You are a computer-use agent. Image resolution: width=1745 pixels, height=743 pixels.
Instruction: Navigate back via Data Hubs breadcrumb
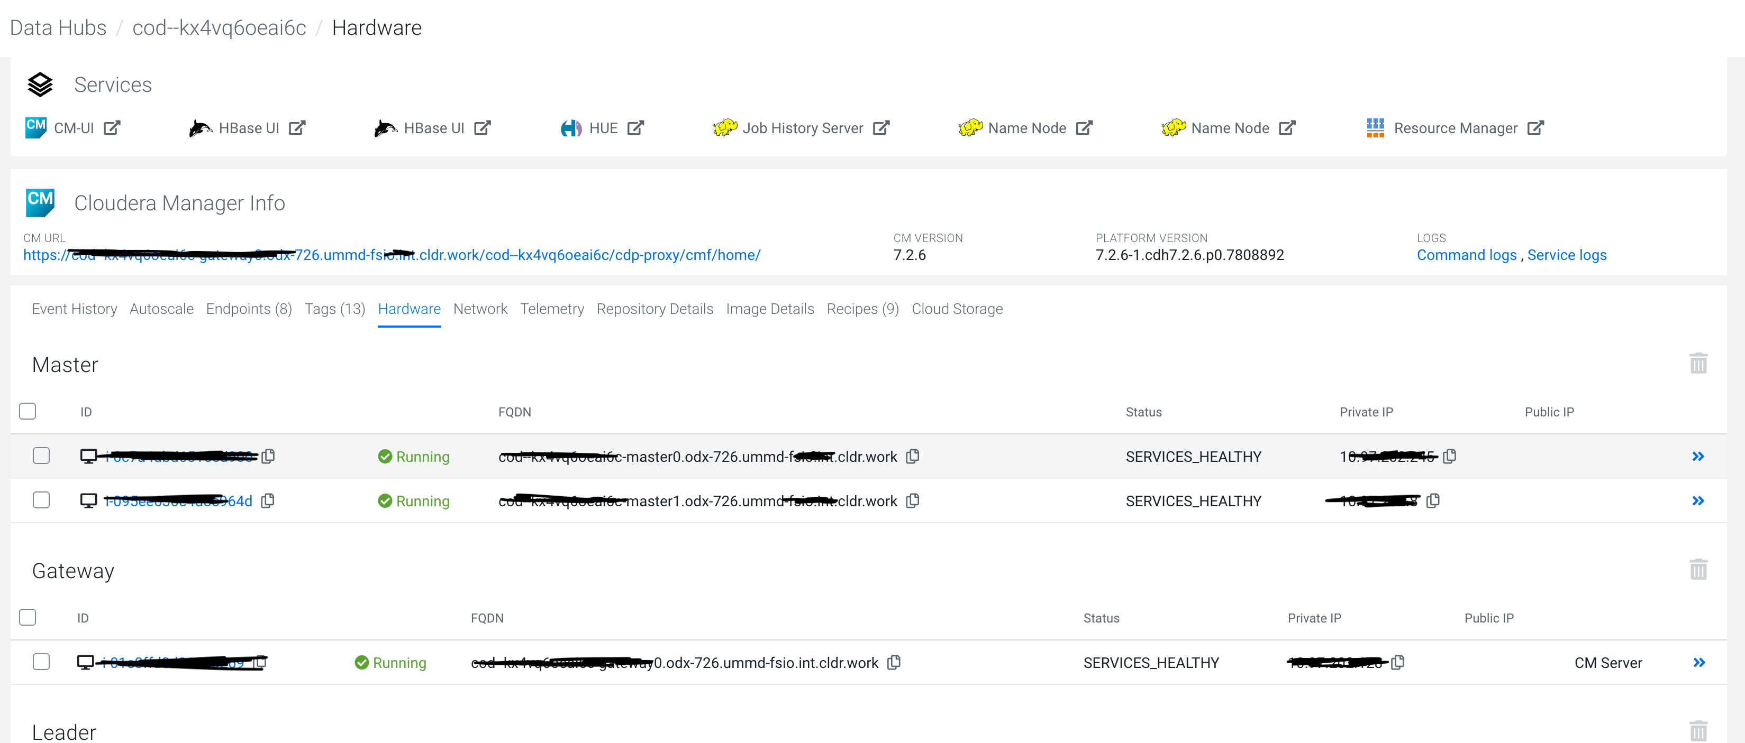coord(58,27)
